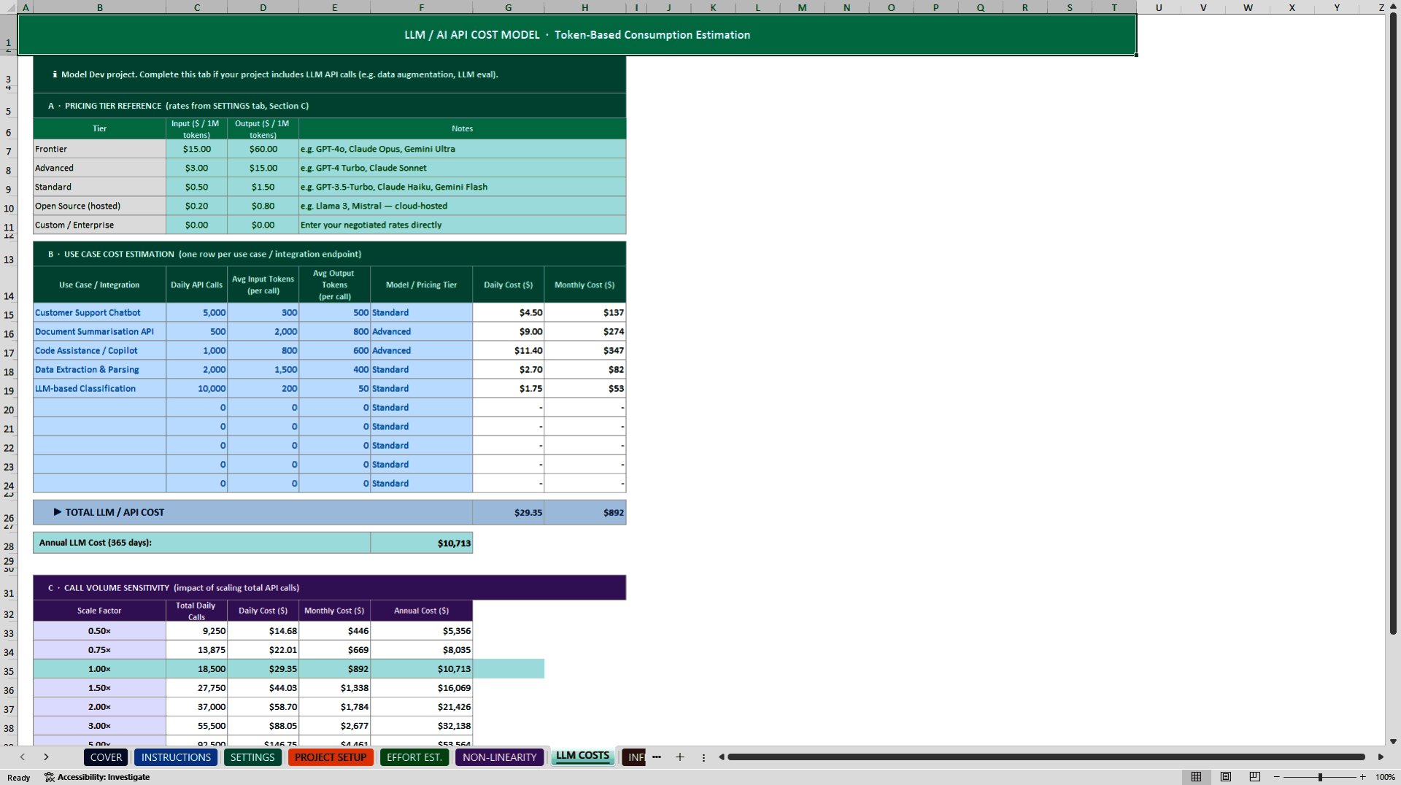
Task: Go to the PROJECT SETUP sheet tab
Action: pos(331,757)
